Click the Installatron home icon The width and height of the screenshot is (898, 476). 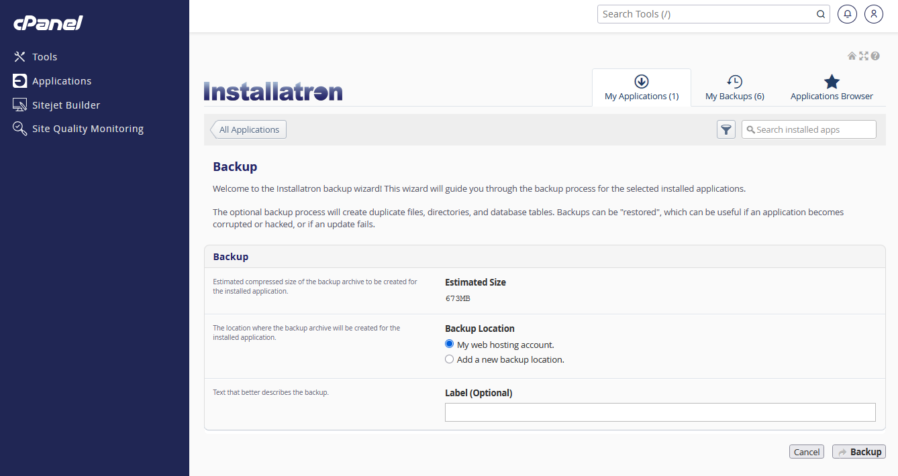click(x=852, y=56)
